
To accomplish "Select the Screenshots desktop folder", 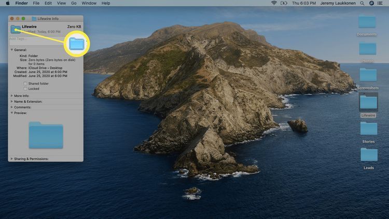I will pyautogui.click(x=368, y=75).
